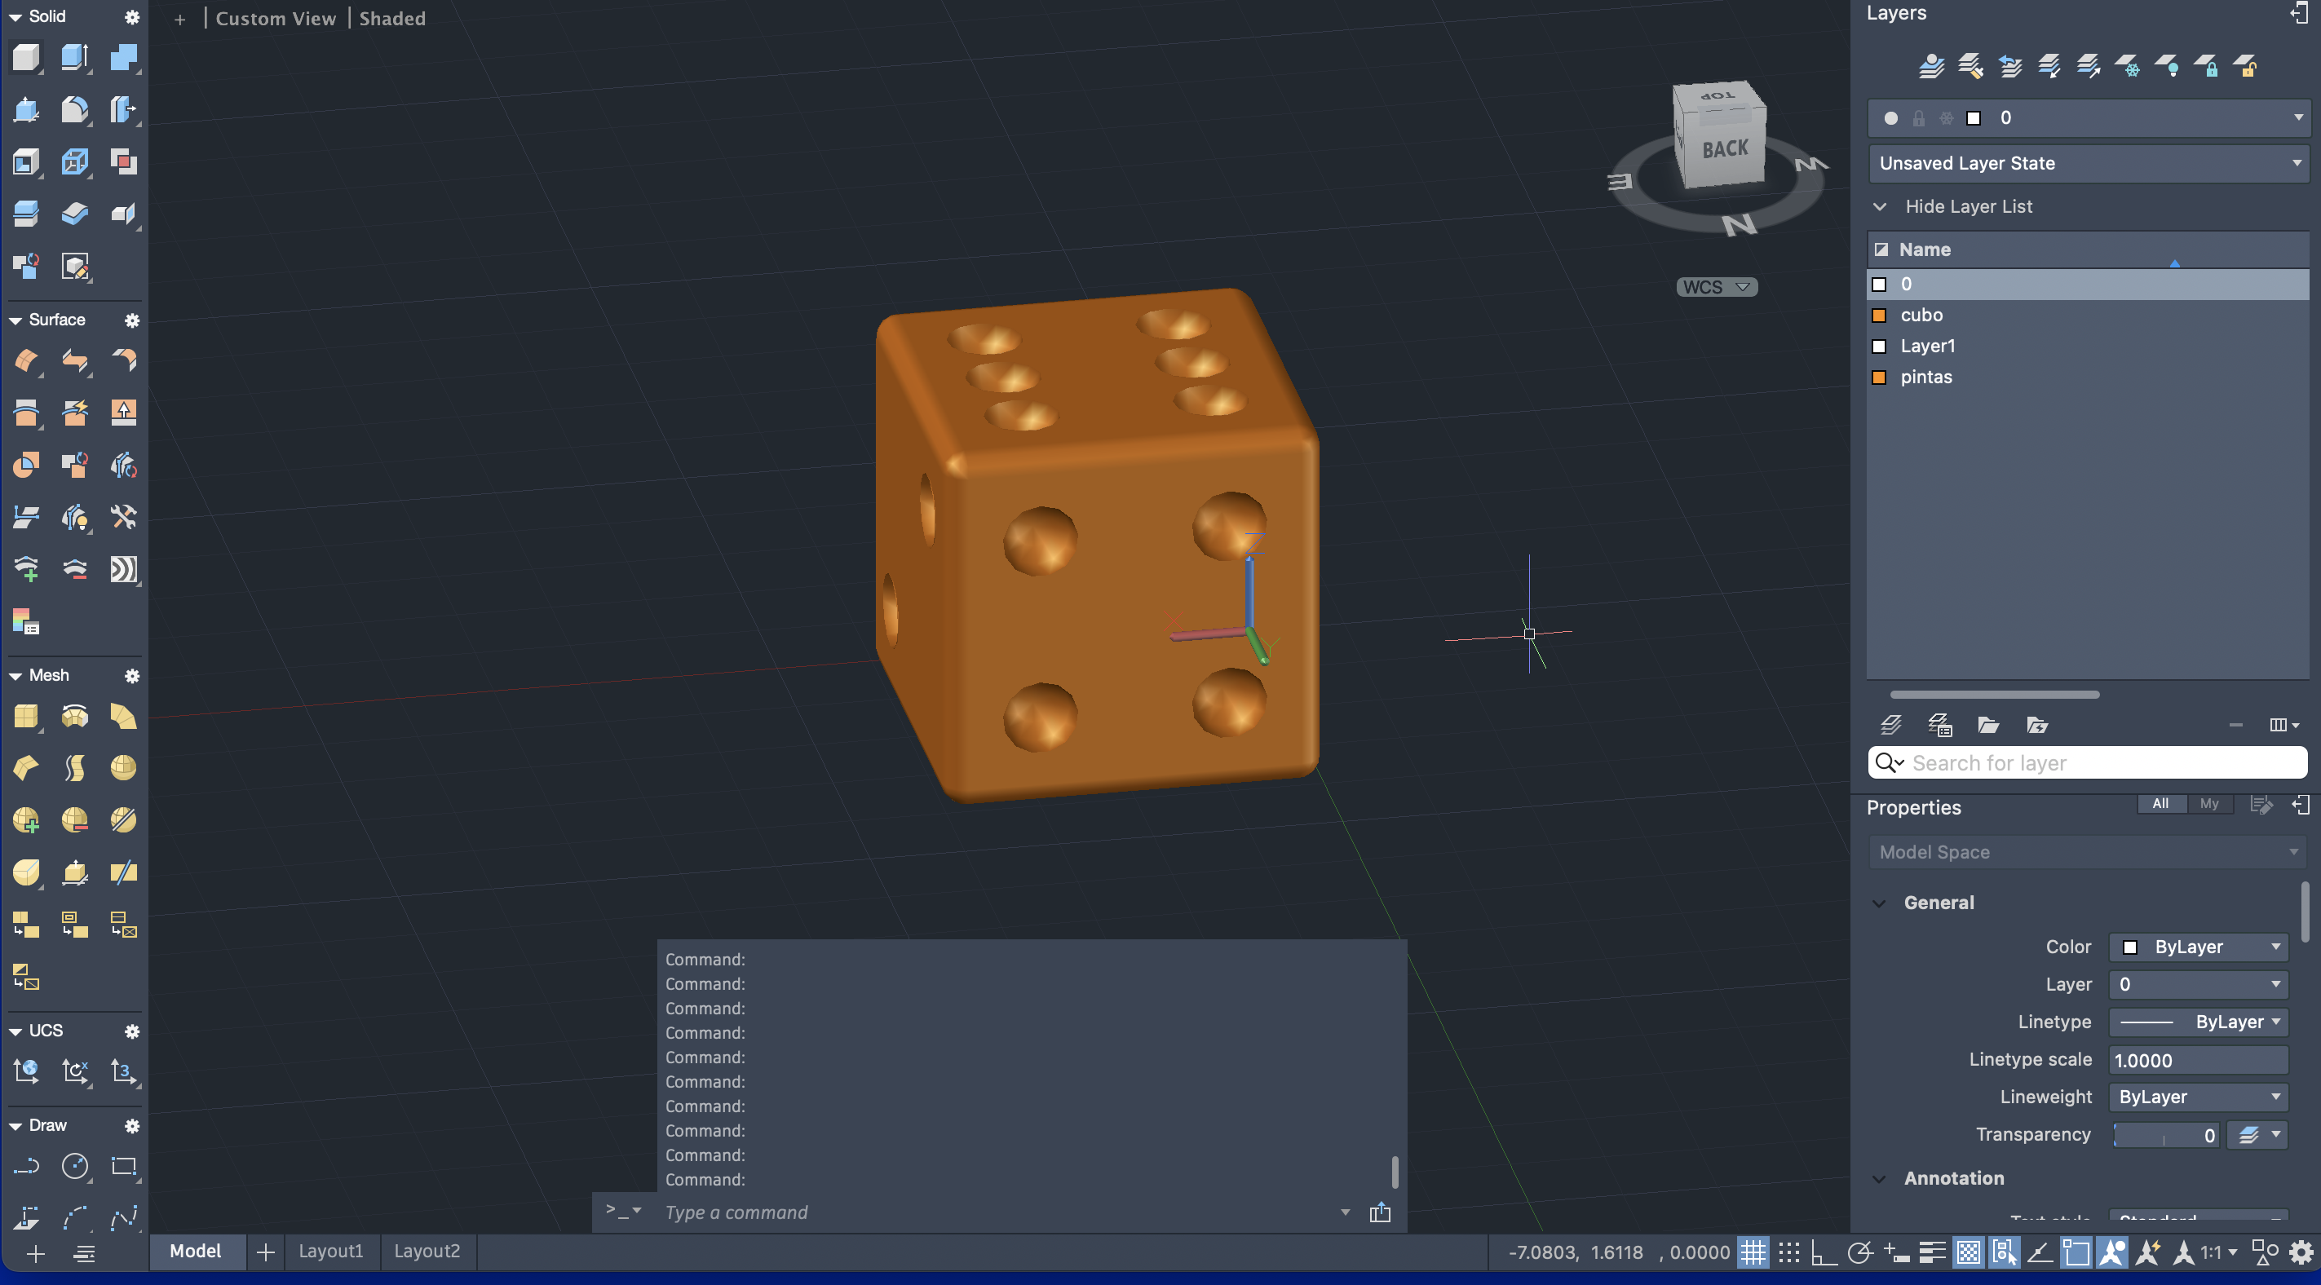Click the command line share icon
Screen dimensions: 2321x1285
pos(1379,1213)
